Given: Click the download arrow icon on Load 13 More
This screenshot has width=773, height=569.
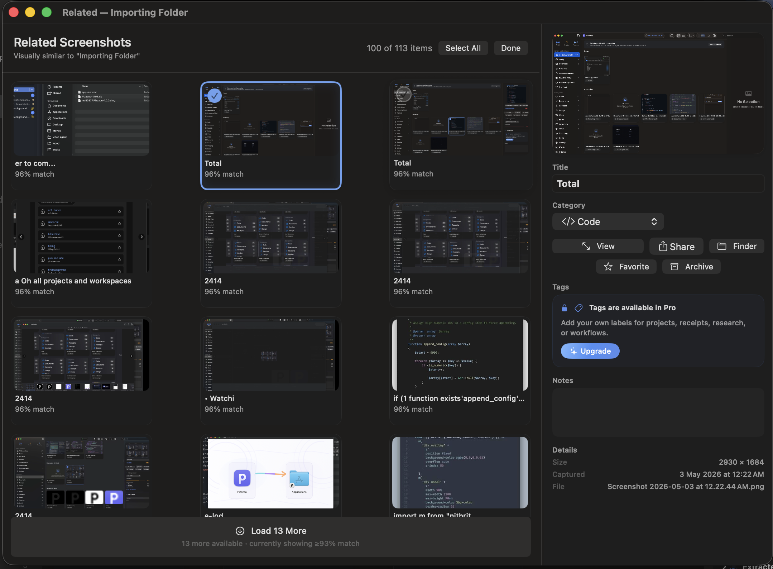Looking at the screenshot, I should (x=240, y=531).
